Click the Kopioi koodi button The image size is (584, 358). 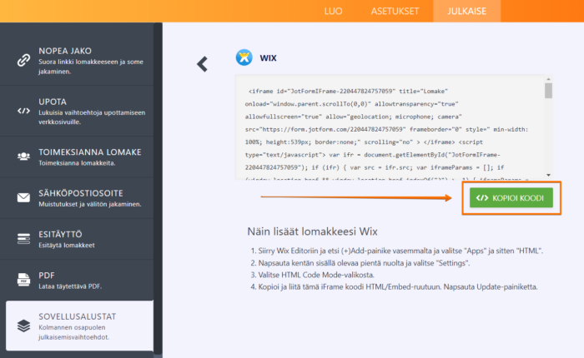click(x=511, y=198)
